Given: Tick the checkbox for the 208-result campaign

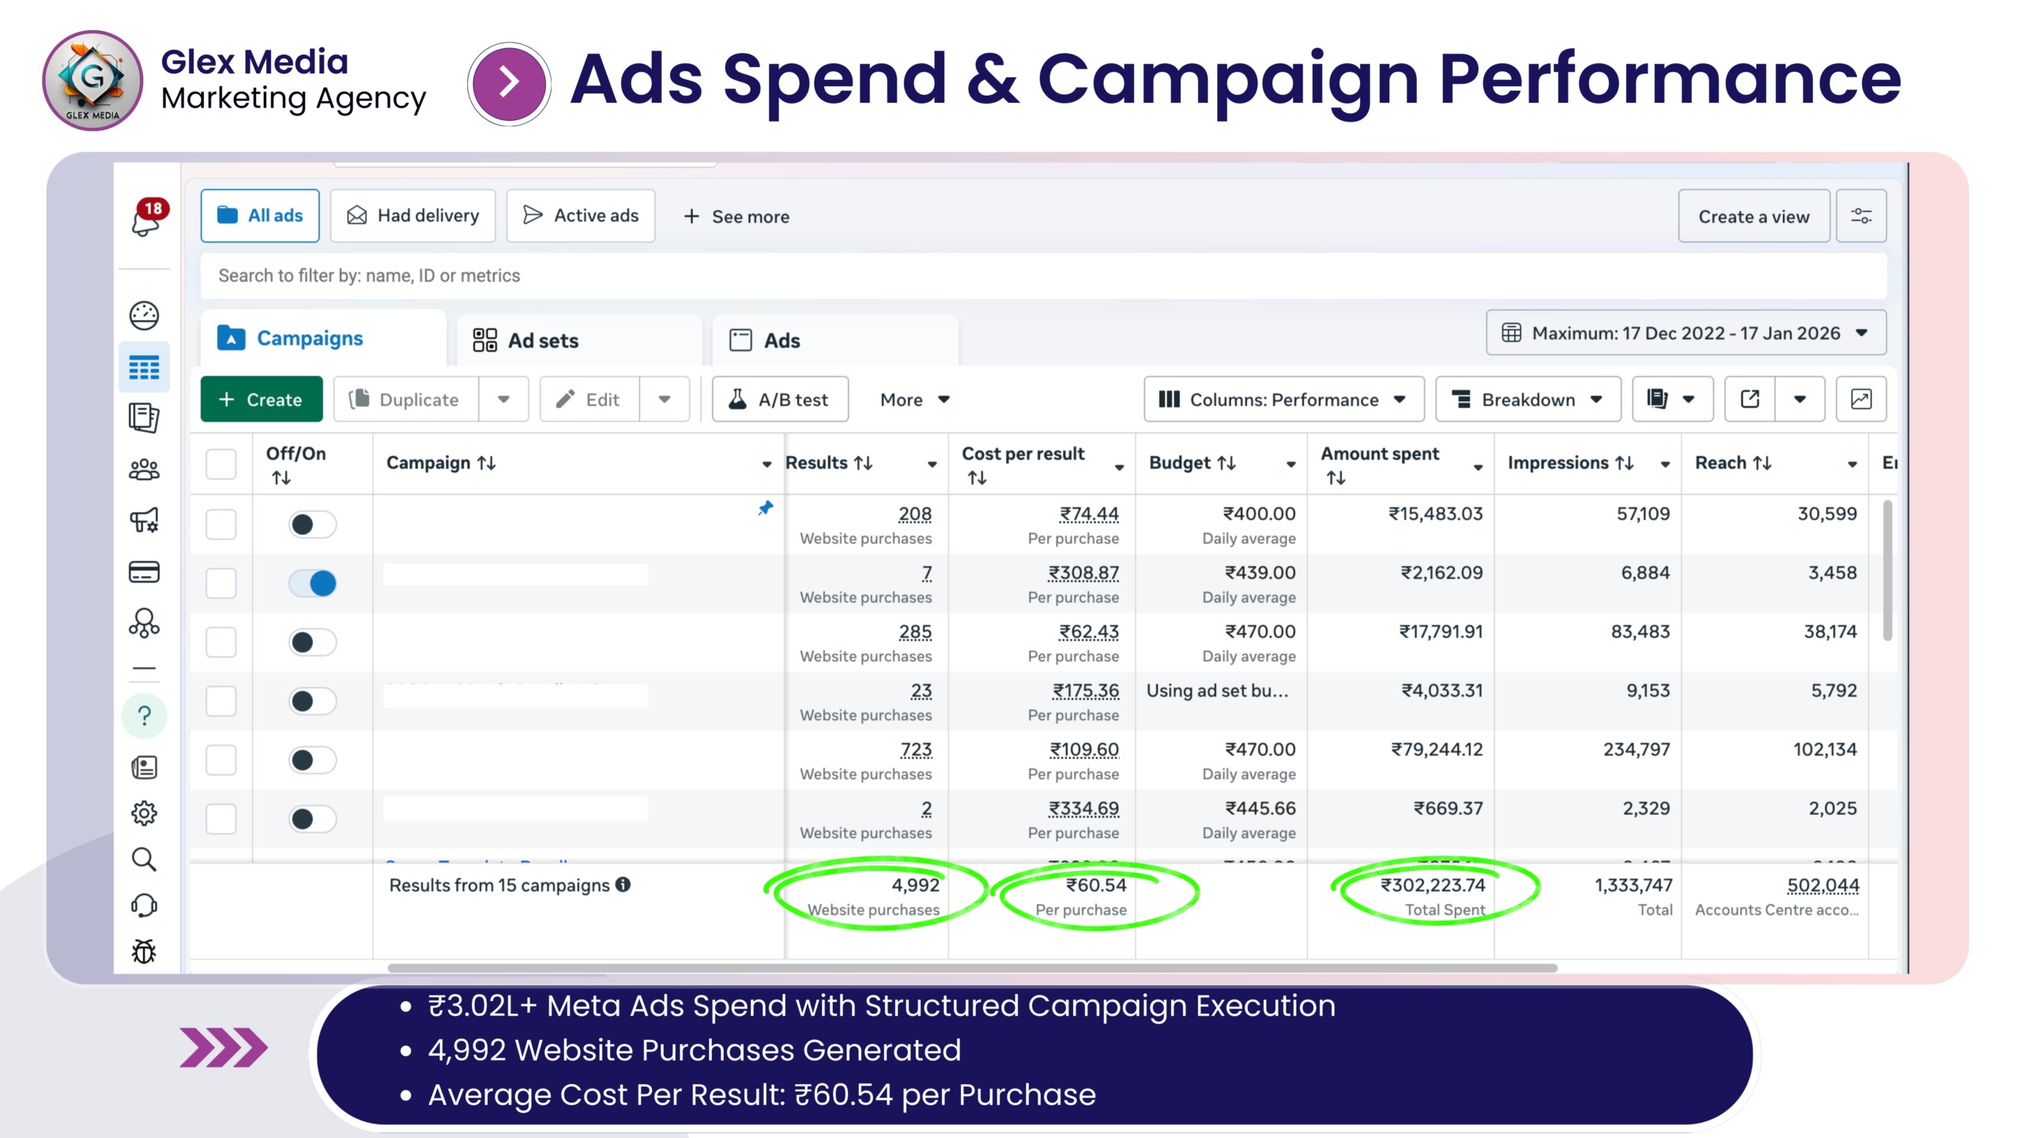Looking at the screenshot, I should pos(221,525).
